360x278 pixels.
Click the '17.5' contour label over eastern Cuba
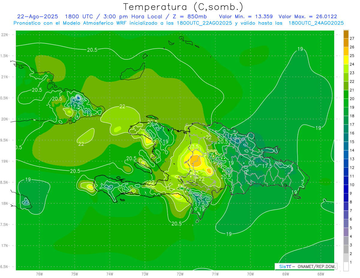coord(75,106)
